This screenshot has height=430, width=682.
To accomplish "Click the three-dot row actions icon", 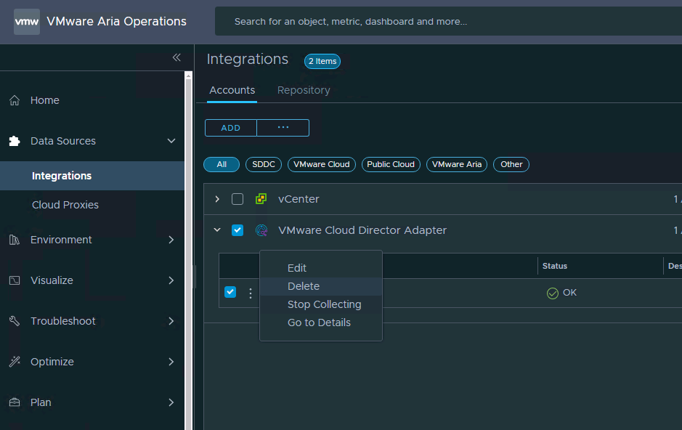I will tap(251, 293).
